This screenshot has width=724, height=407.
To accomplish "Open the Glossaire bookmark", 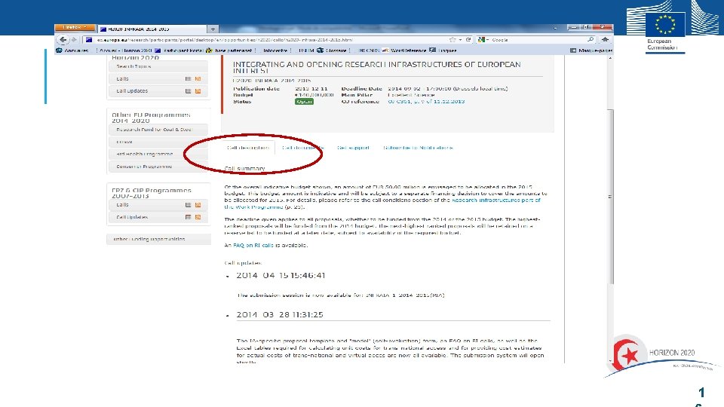I will (x=333, y=50).
